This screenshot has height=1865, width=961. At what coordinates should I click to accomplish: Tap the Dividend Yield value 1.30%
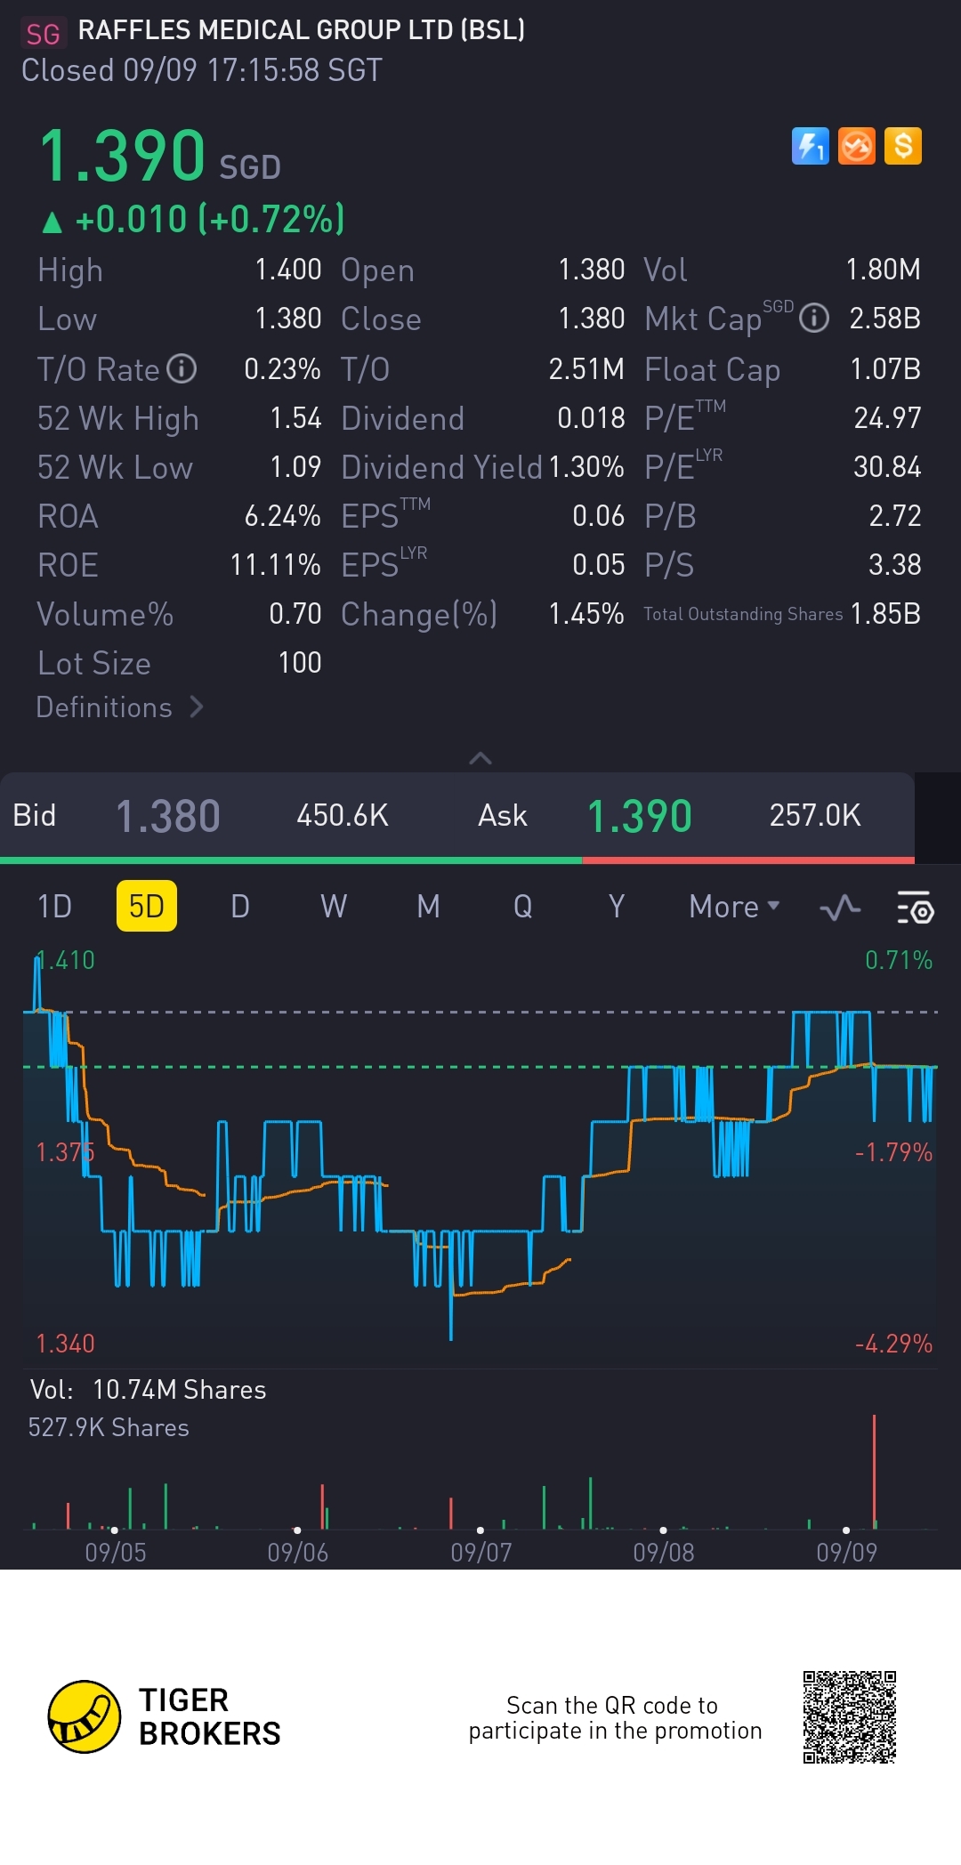pos(586,467)
